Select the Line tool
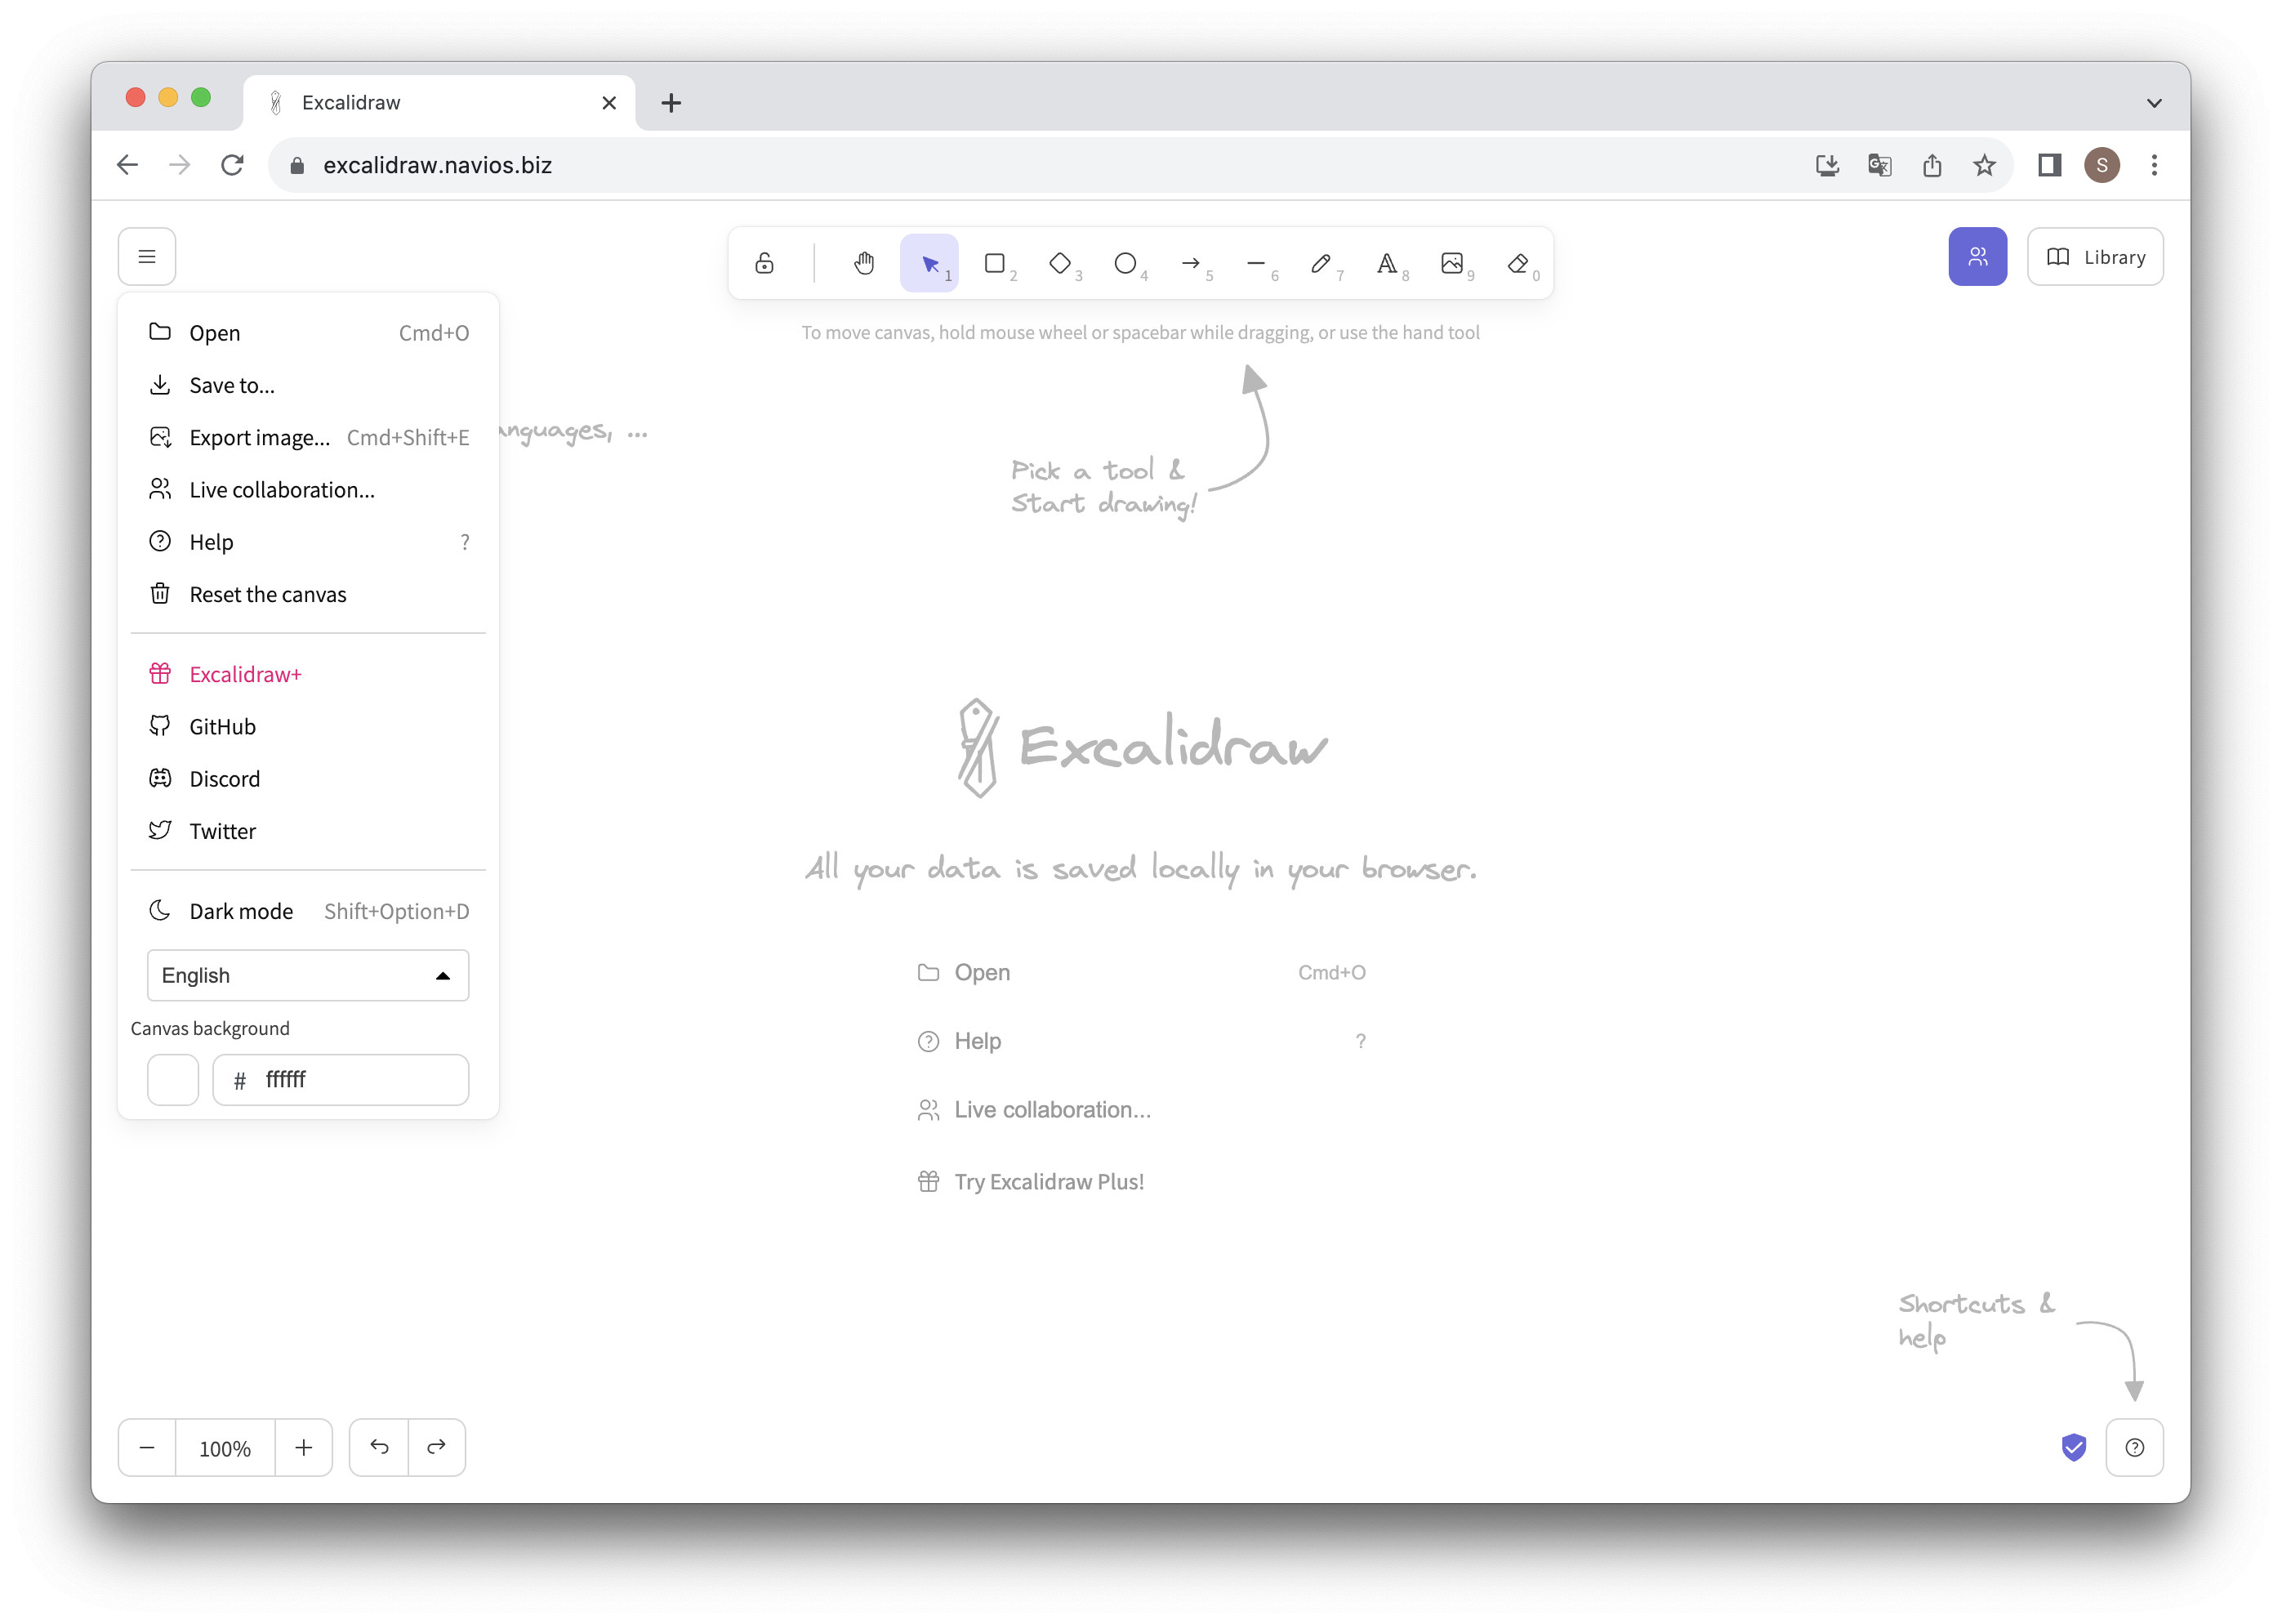Screen dimensions: 2282x1624 pyautogui.click(x=1255, y=263)
